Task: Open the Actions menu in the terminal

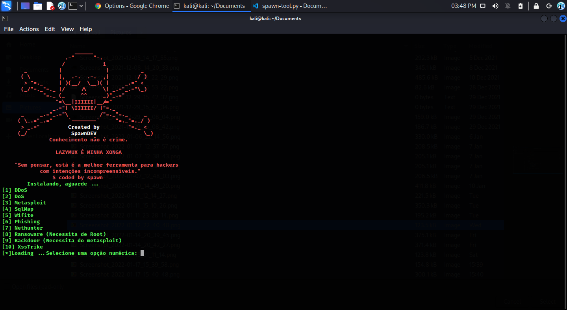Action: tap(29, 29)
